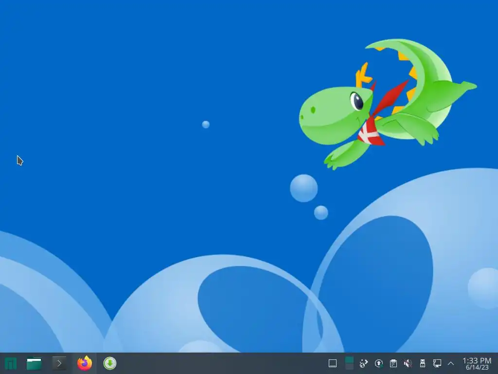Click the Show Desktop square icon
The height and width of the screenshot is (374, 498).
click(x=333, y=363)
